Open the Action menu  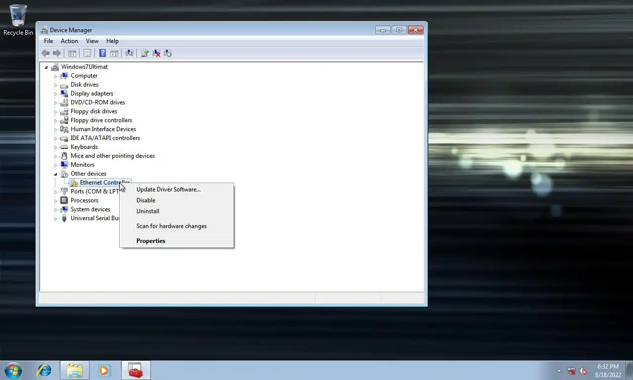tap(69, 41)
